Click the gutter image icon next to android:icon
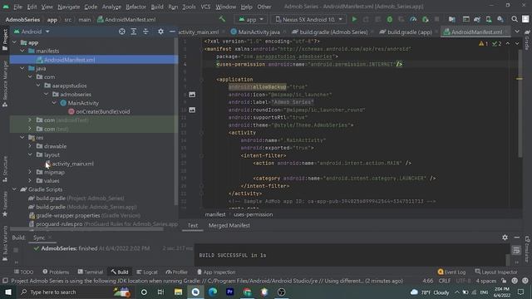The image size is (532, 299). (192, 94)
